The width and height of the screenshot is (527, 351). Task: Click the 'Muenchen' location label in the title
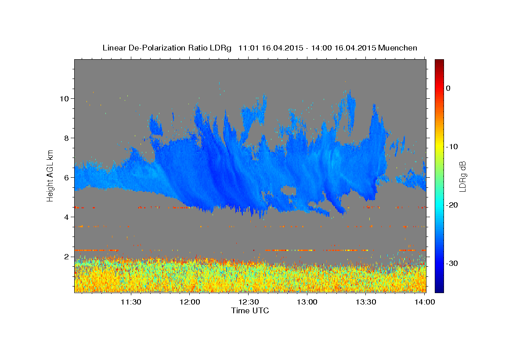coord(398,48)
